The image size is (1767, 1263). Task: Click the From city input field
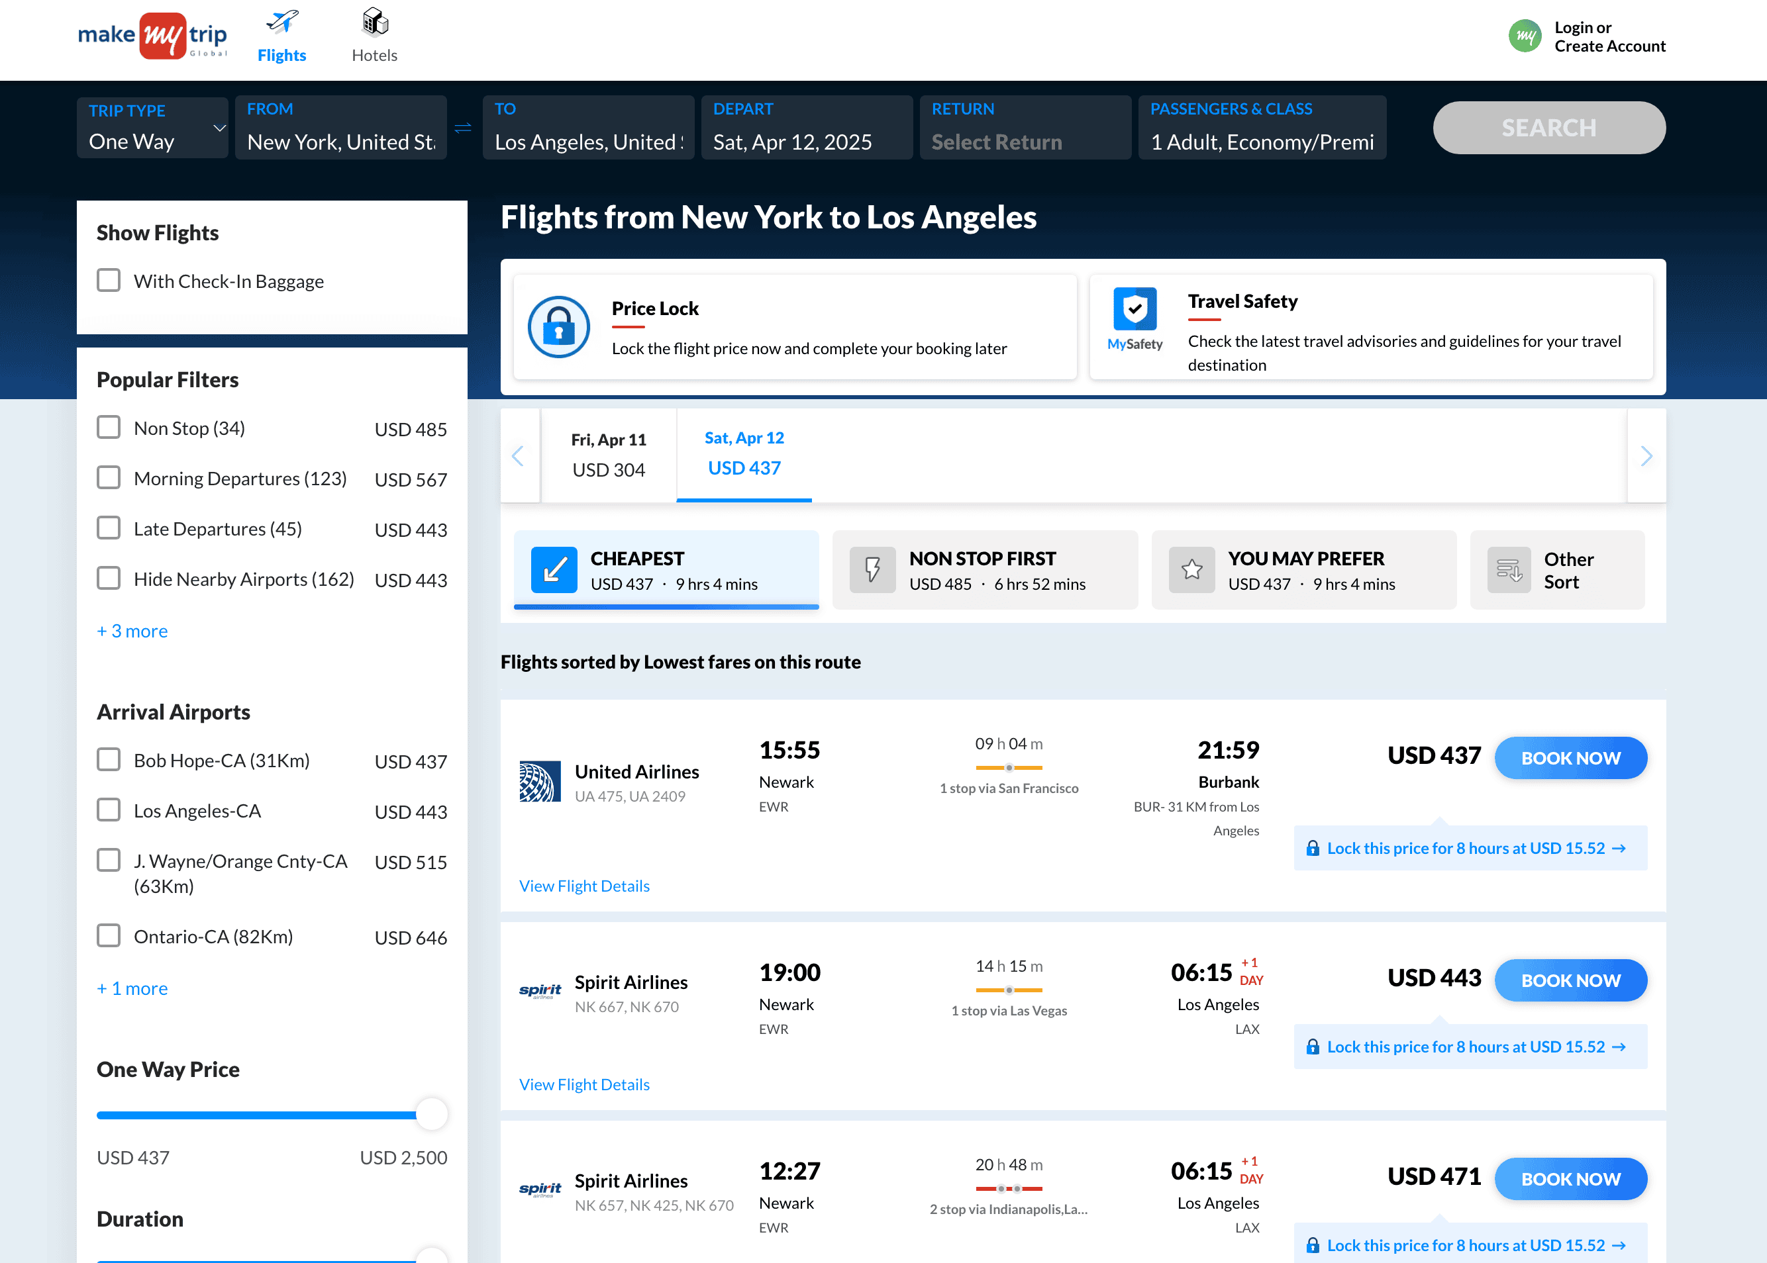tap(341, 128)
